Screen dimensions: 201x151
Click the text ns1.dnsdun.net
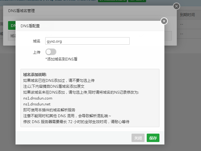(37, 104)
